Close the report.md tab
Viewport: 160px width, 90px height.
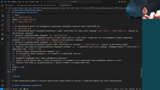[x=70, y=5]
